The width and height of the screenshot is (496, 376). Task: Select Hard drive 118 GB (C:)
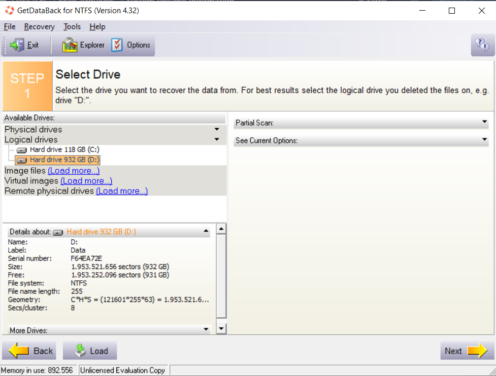pyautogui.click(x=64, y=149)
